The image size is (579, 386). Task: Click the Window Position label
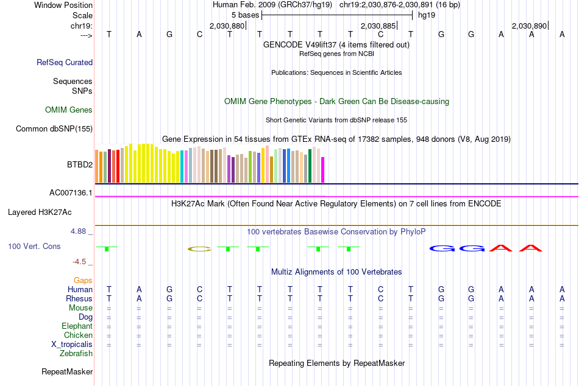coord(63,5)
